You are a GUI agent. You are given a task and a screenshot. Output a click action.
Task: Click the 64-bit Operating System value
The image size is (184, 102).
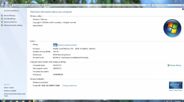click(x=62, y=55)
